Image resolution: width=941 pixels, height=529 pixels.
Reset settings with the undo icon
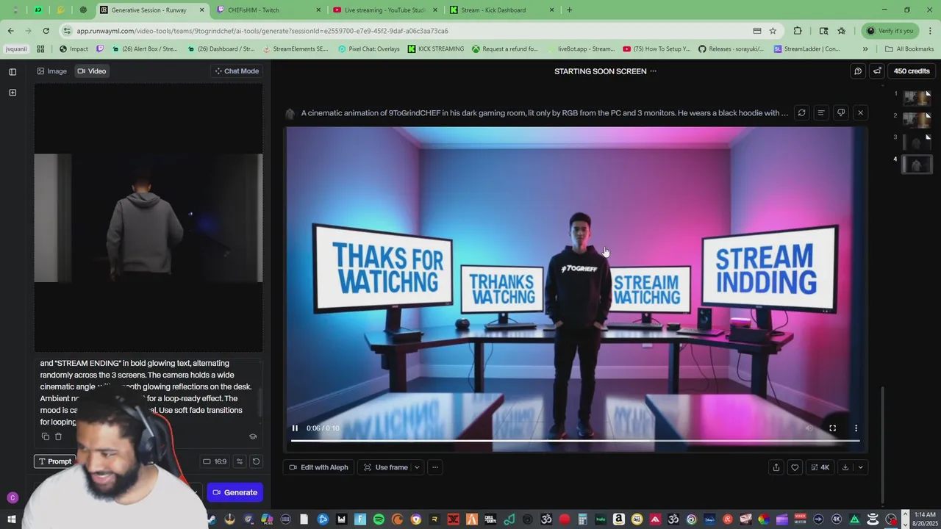pos(256,461)
